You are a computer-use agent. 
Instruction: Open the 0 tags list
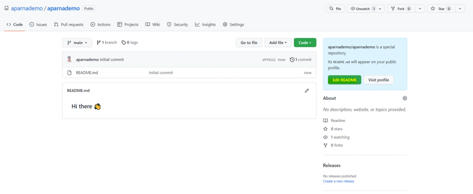[130, 43]
